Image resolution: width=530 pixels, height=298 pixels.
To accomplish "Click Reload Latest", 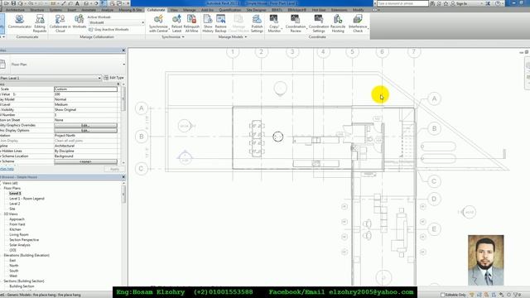I will pyautogui.click(x=176, y=23).
